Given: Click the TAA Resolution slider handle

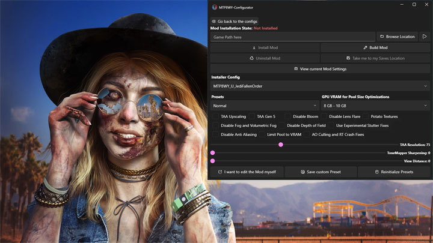Looking at the screenshot, I should point(280,145).
